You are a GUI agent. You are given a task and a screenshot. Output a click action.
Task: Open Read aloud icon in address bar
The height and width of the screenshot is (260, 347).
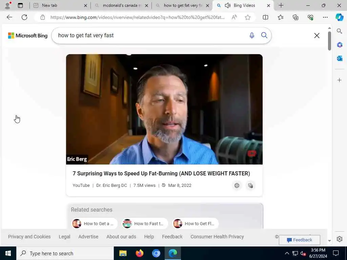234,17
